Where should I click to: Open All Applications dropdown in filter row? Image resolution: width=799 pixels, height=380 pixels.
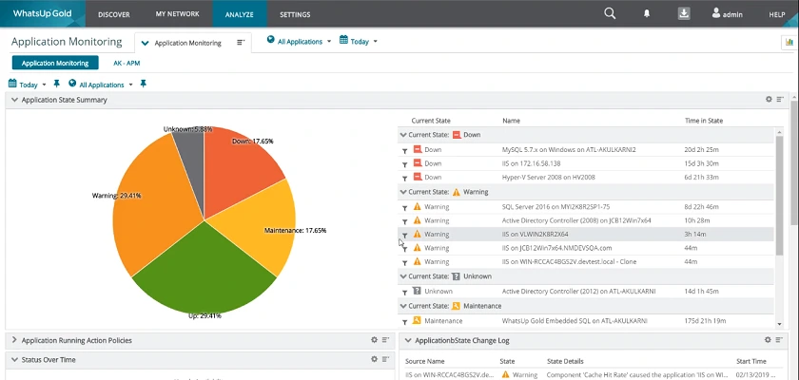coord(101,85)
